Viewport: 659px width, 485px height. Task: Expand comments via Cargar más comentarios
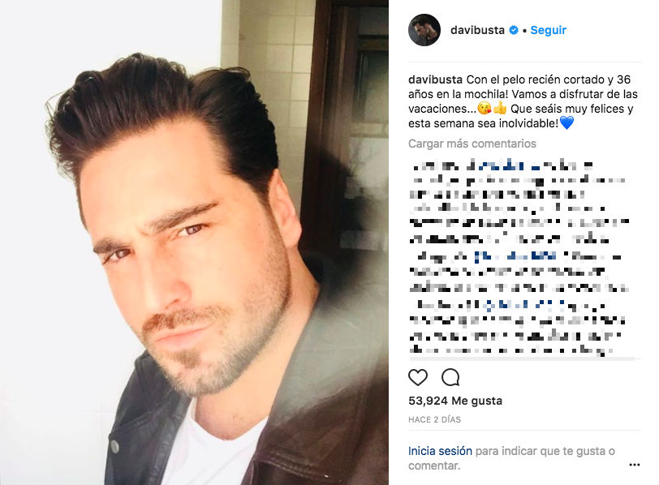click(x=472, y=144)
